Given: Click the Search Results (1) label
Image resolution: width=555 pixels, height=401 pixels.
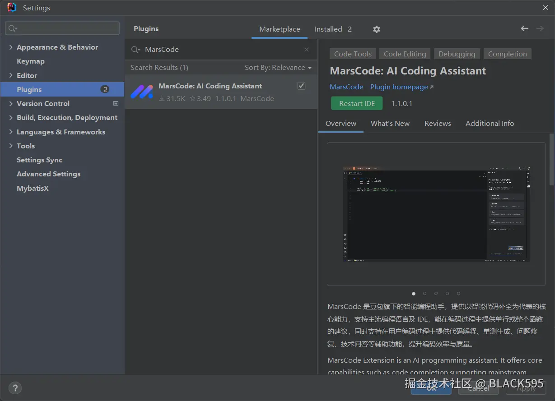Looking at the screenshot, I should 159,68.
